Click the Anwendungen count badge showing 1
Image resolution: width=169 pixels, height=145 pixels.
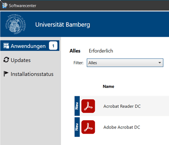[53, 46]
